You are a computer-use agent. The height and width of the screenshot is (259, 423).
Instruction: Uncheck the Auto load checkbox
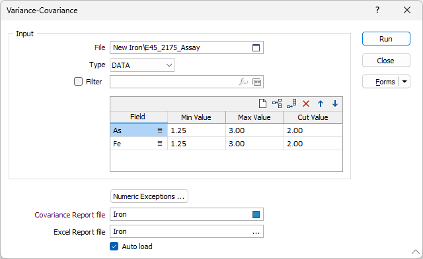(114, 246)
